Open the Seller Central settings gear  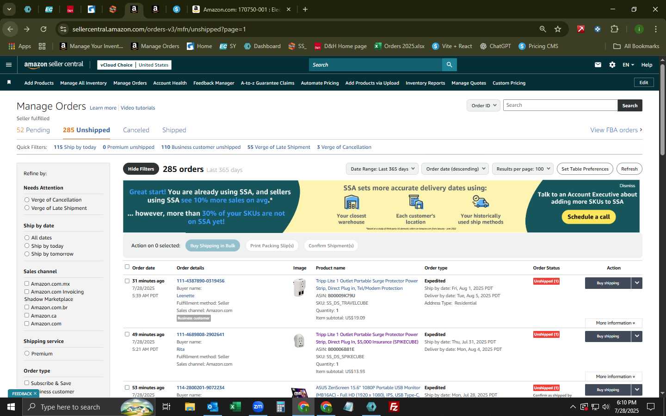tap(612, 65)
